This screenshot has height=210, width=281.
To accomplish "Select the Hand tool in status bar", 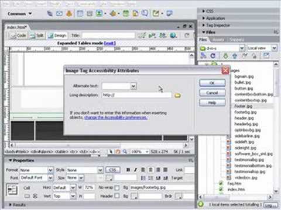I will pyautogui.click(x=118, y=152).
